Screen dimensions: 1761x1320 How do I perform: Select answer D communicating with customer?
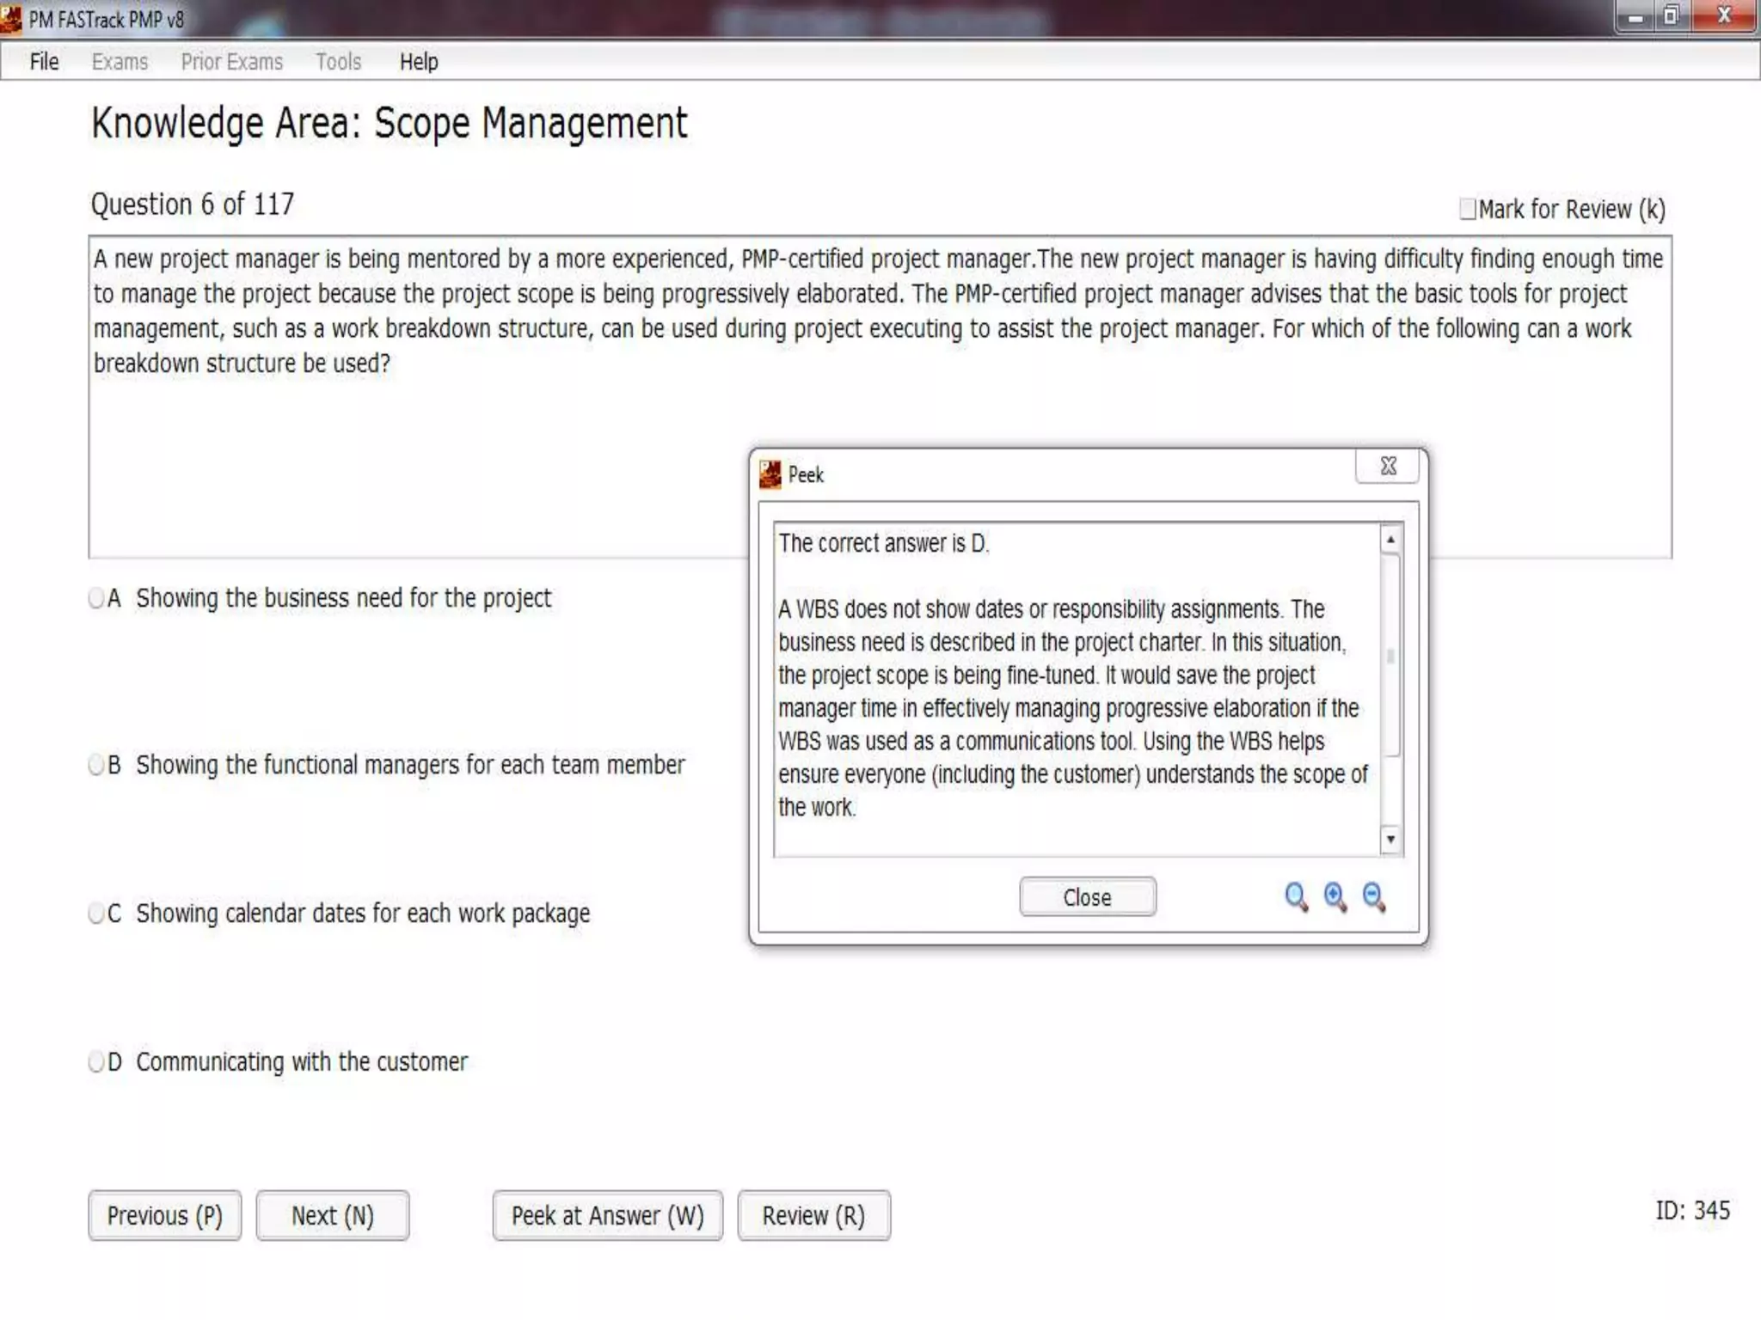pyautogui.click(x=96, y=1062)
